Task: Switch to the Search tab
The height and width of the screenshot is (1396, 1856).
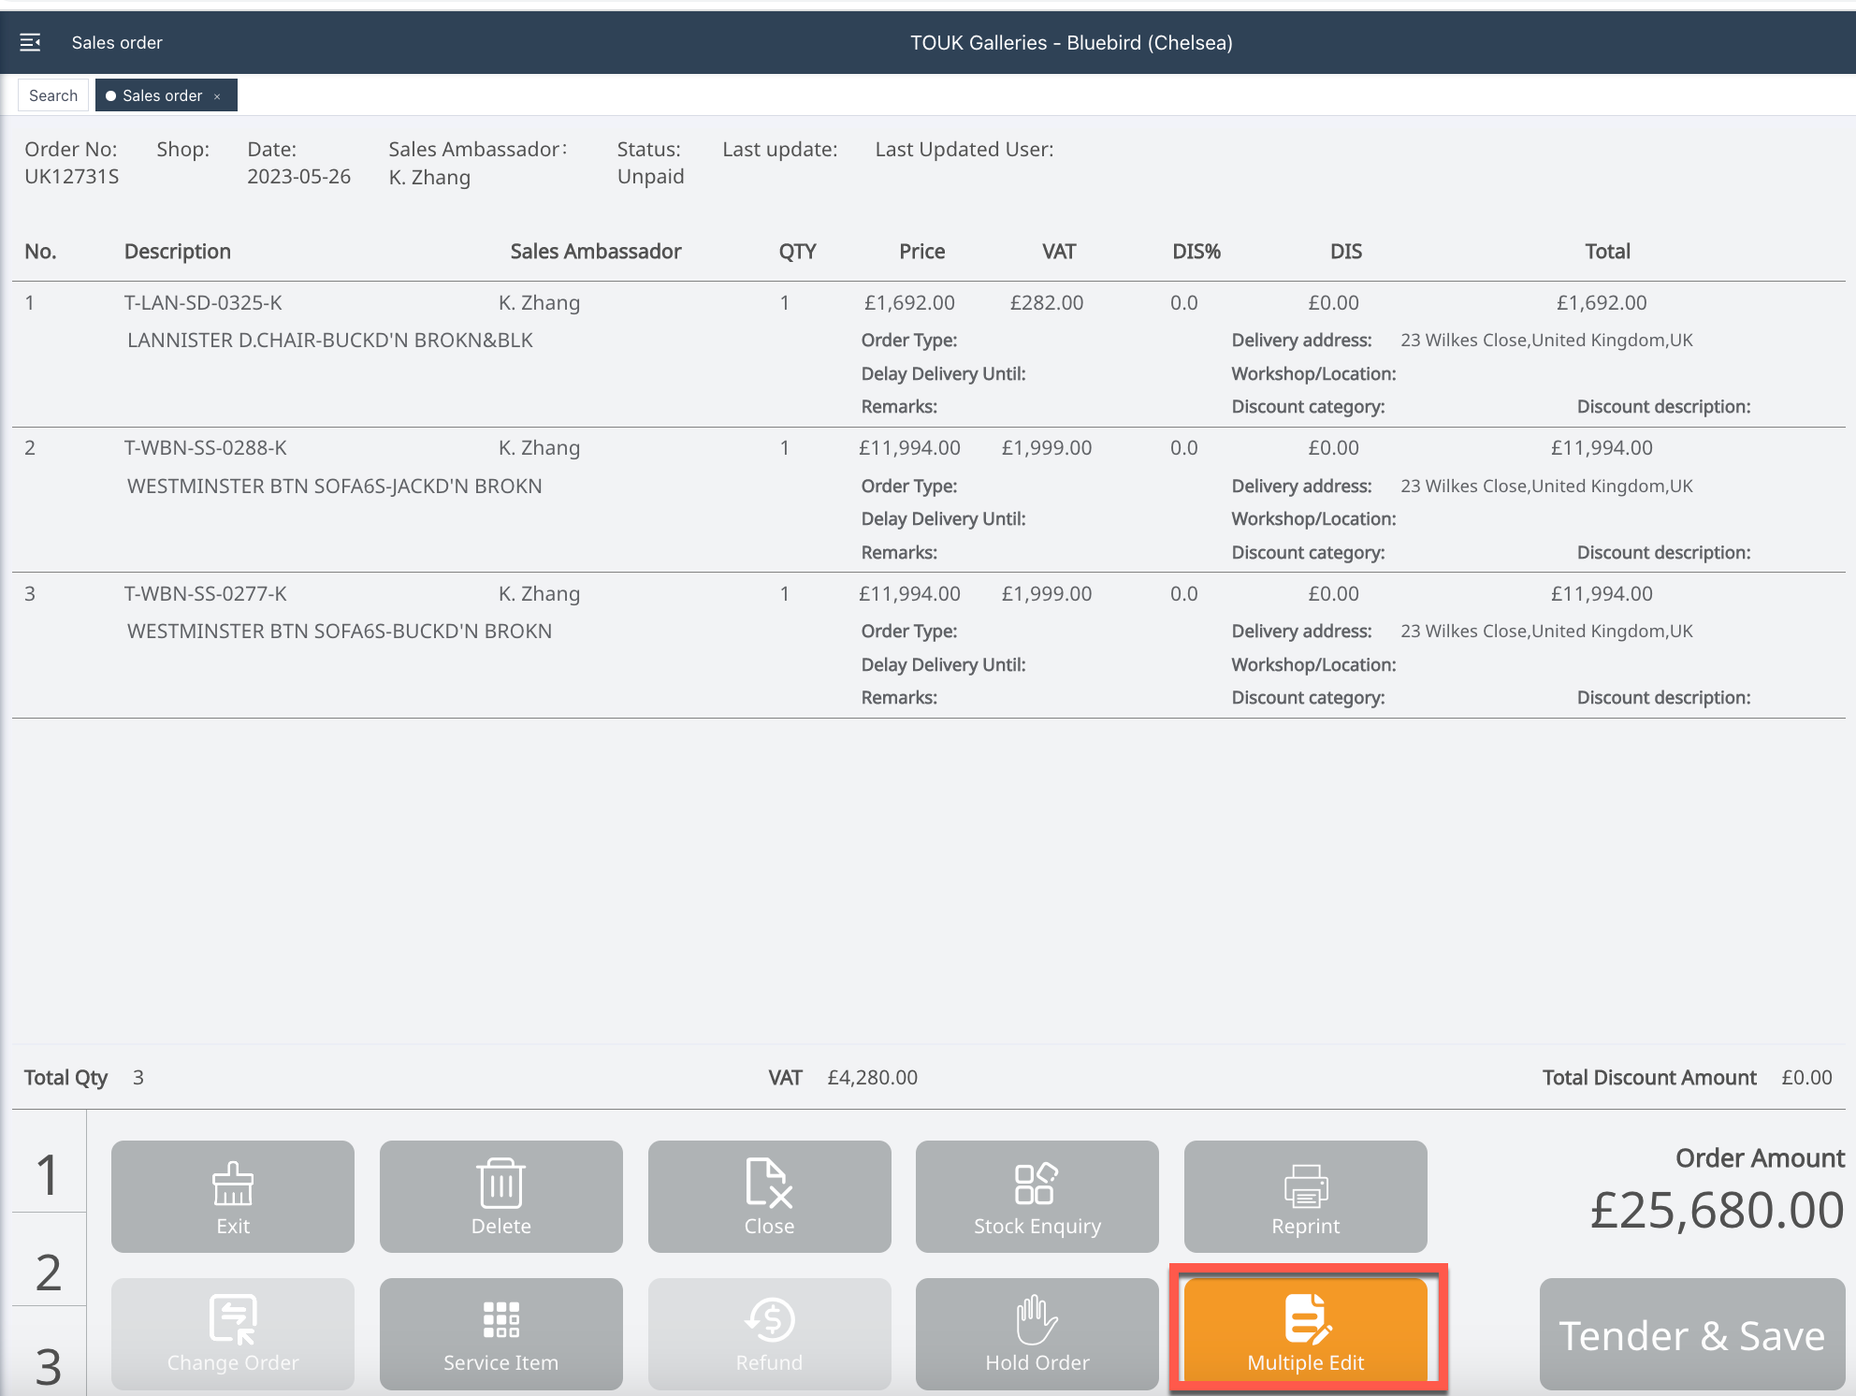Action: tap(53, 95)
